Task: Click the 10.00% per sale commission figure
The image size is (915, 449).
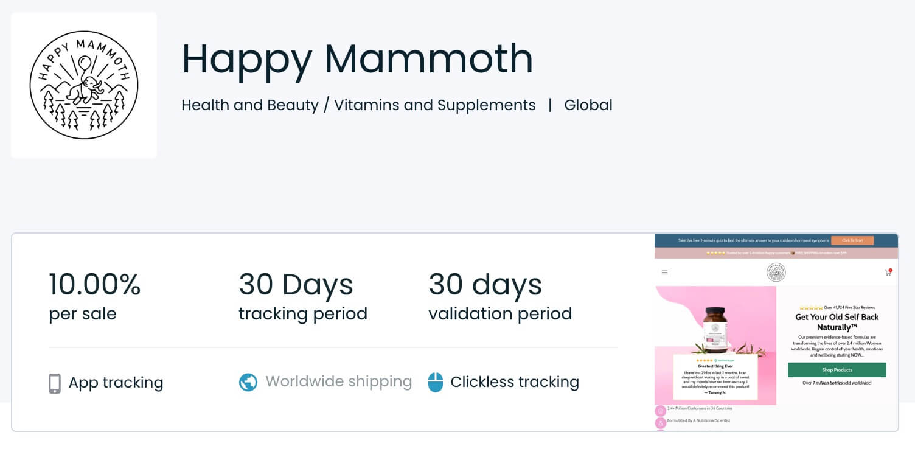Action: [x=95, y=295]
